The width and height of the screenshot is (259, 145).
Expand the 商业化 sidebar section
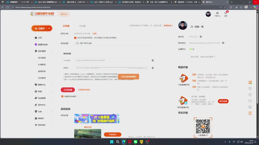click(52, 118)
